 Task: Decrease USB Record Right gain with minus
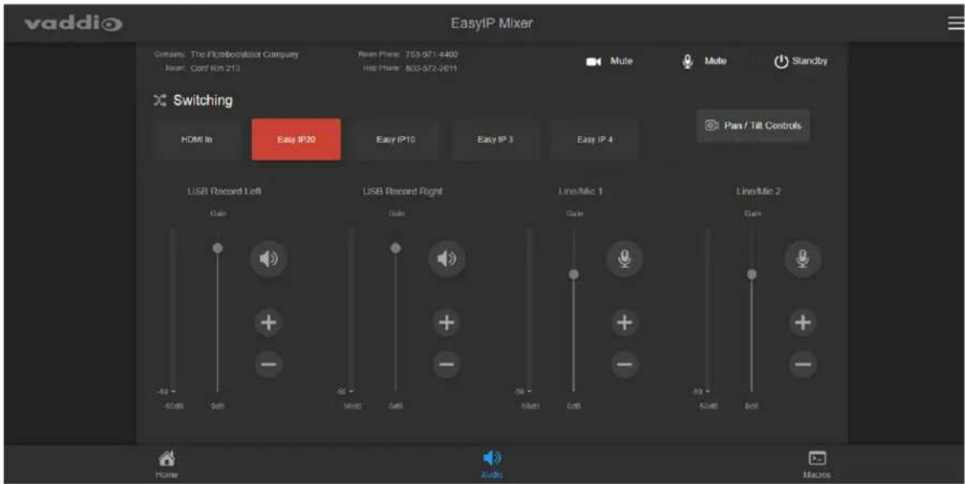(x=447, y=364)
